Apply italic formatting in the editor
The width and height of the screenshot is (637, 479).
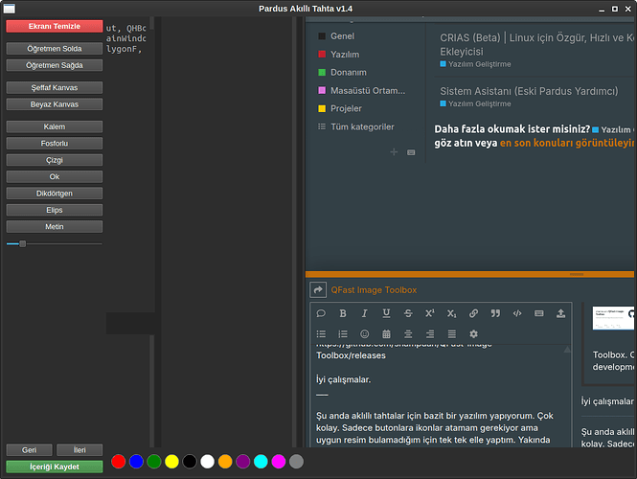click(x=364, y=313)
